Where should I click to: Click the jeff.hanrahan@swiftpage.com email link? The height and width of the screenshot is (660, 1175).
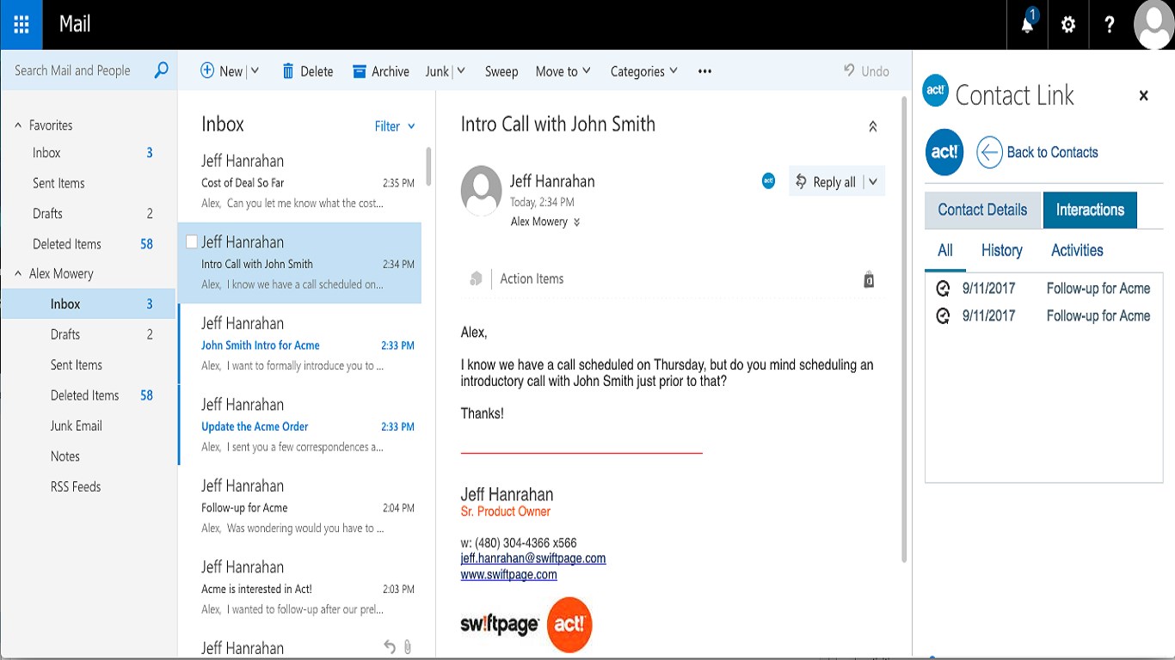pos(533,559)
